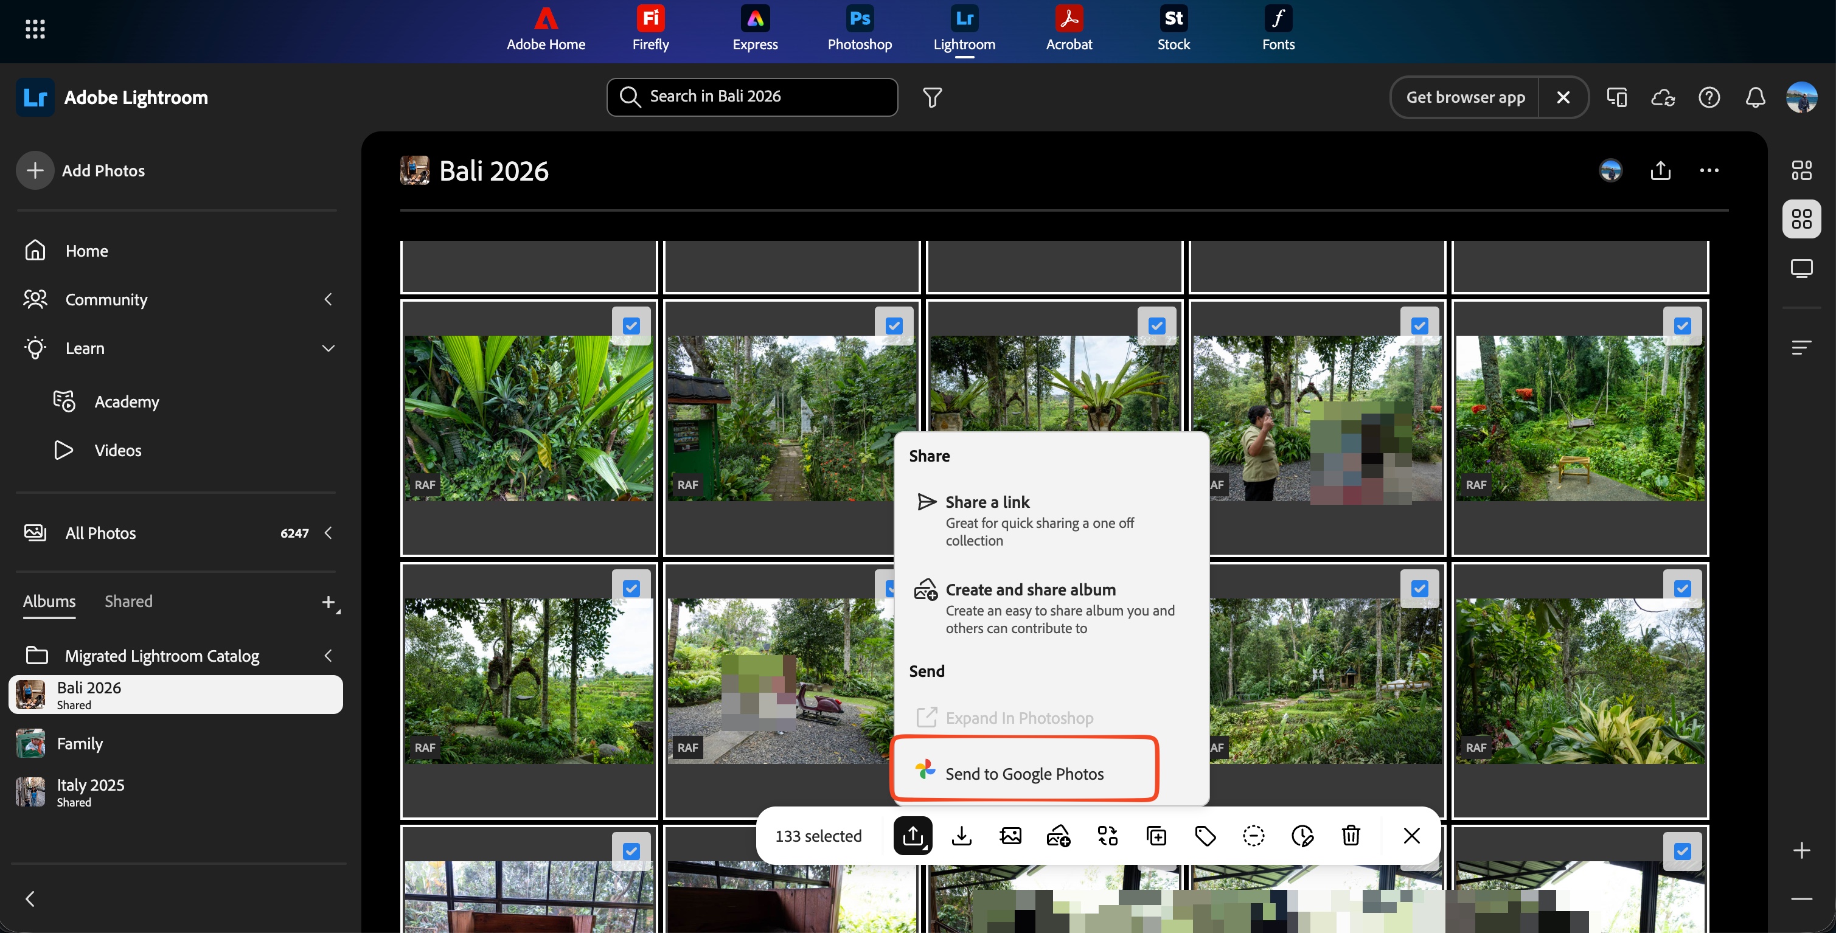
Task: Uncheck the first jungle leaves photo checkbox
Action: click(631, 326)
